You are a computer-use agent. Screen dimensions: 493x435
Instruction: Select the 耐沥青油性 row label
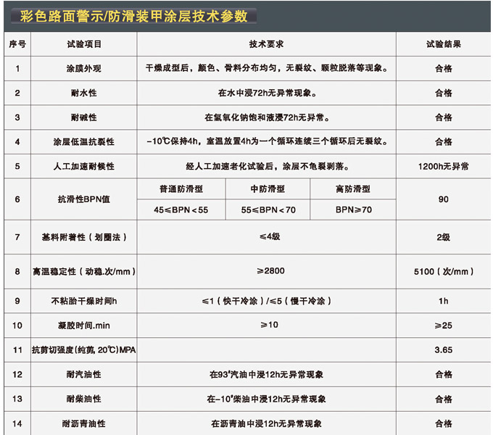pos(85,423)
